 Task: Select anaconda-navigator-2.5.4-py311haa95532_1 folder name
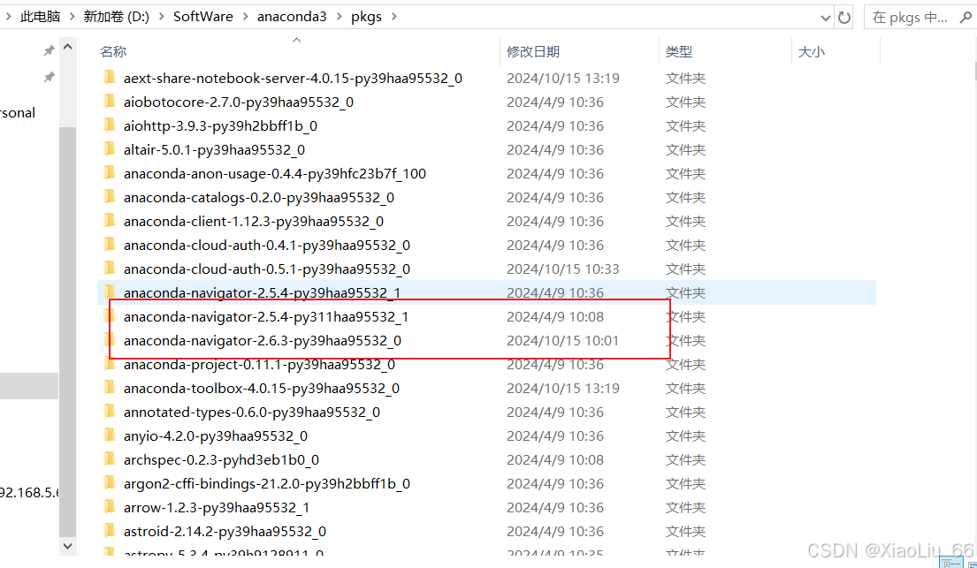(266, 317)
